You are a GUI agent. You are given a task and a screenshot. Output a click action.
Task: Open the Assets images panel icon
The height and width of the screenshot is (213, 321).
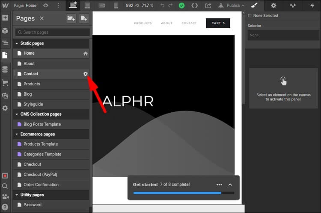tap(5, 96)
